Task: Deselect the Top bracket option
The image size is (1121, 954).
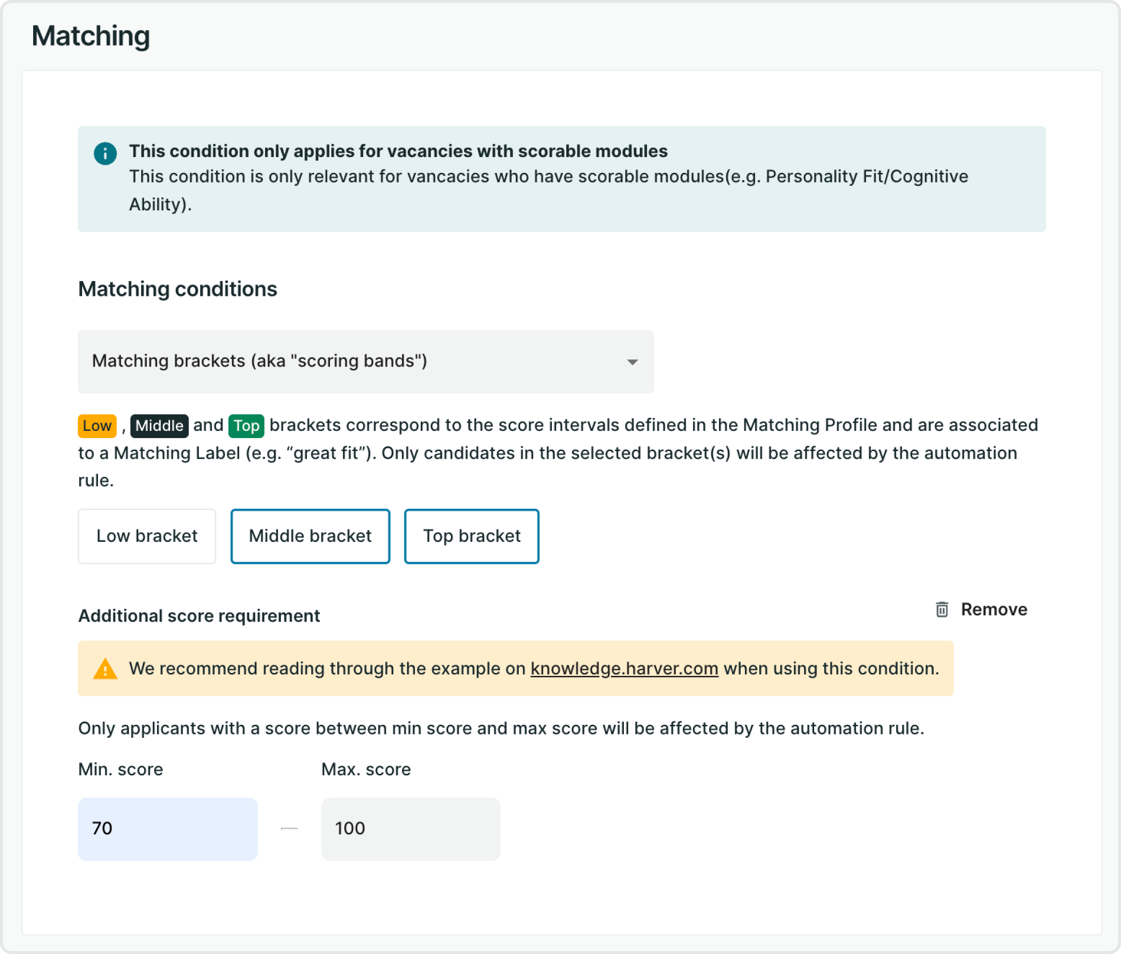Action: point(471,536)
